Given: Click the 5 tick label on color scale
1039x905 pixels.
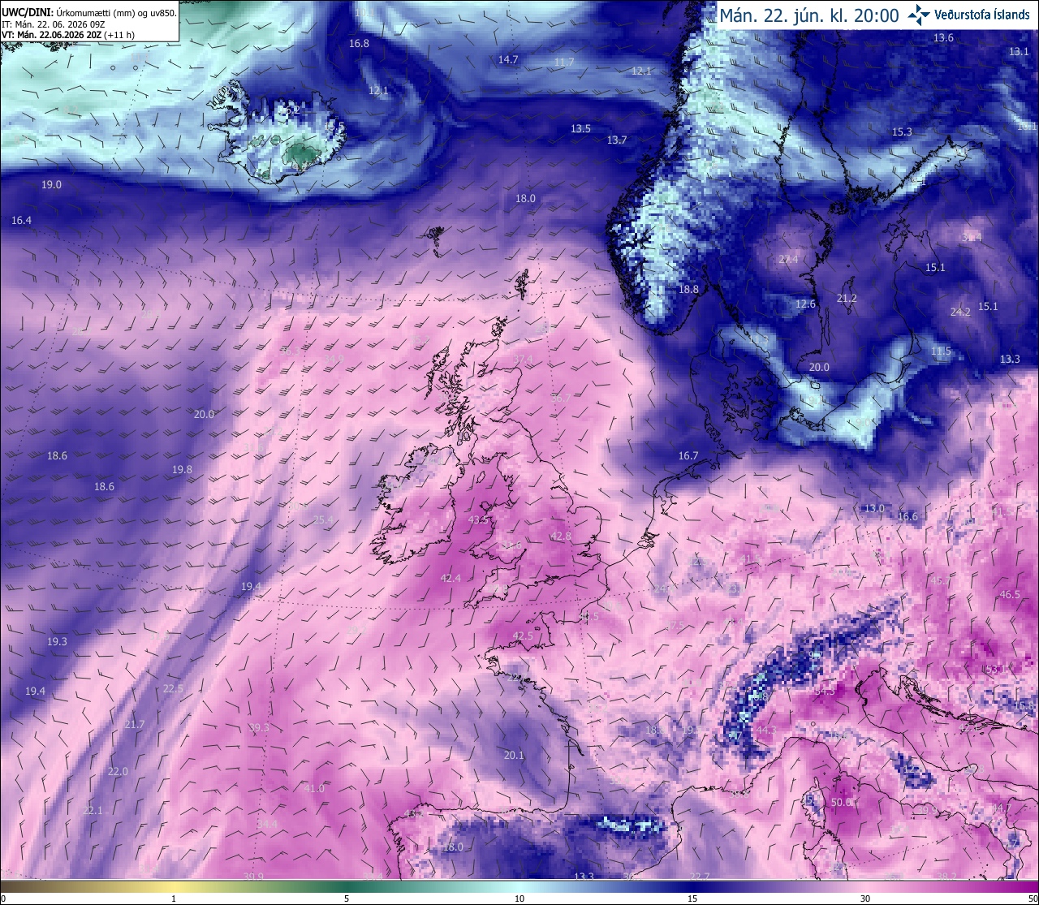Looking at the screenshot, I should (347, 899).
